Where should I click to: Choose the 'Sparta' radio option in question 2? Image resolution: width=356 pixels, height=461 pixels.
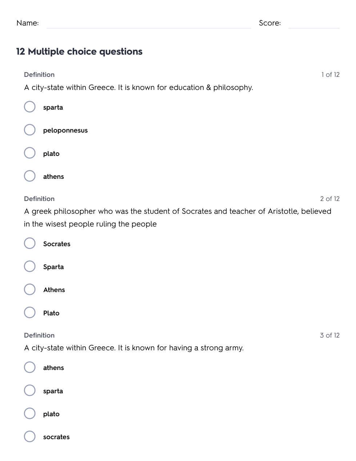coord(30,267)
